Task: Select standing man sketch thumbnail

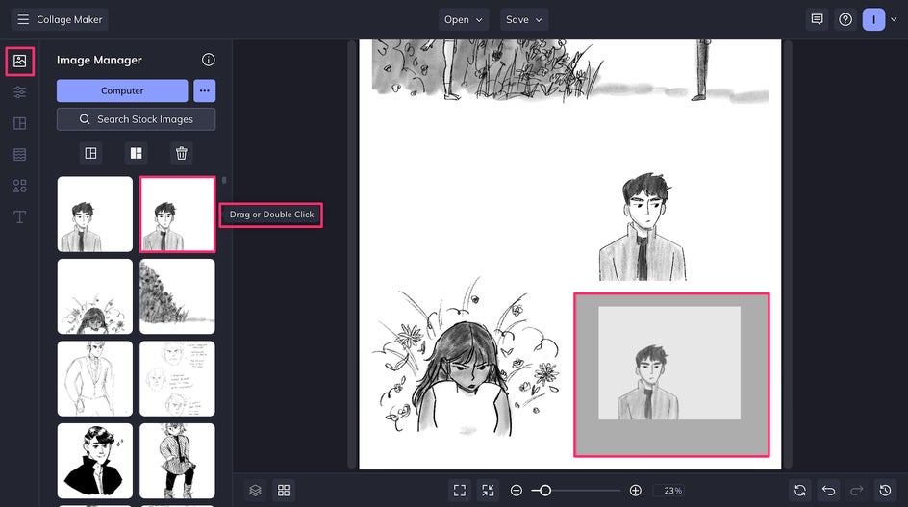Action: [95, 379]
